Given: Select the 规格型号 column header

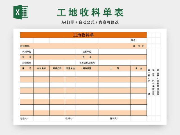Looking at the screenshot, I should coord(57,68).
